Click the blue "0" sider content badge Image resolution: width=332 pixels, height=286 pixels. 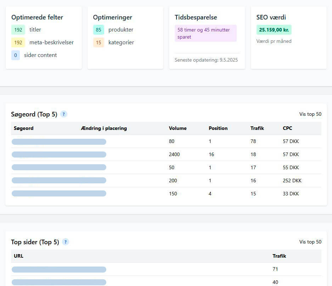tap(15, 55)
